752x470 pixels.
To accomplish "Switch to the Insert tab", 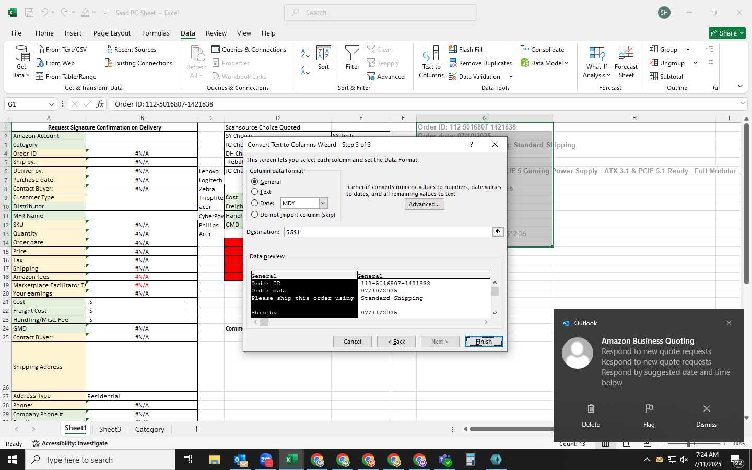I will click(x=73, y=33).
